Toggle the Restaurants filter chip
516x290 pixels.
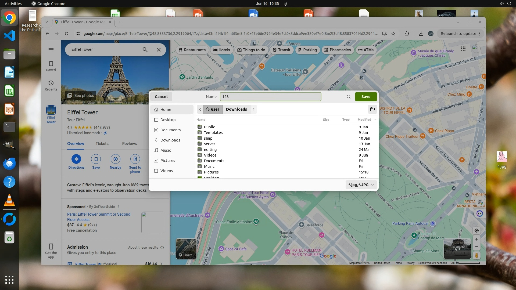[192, 50]
